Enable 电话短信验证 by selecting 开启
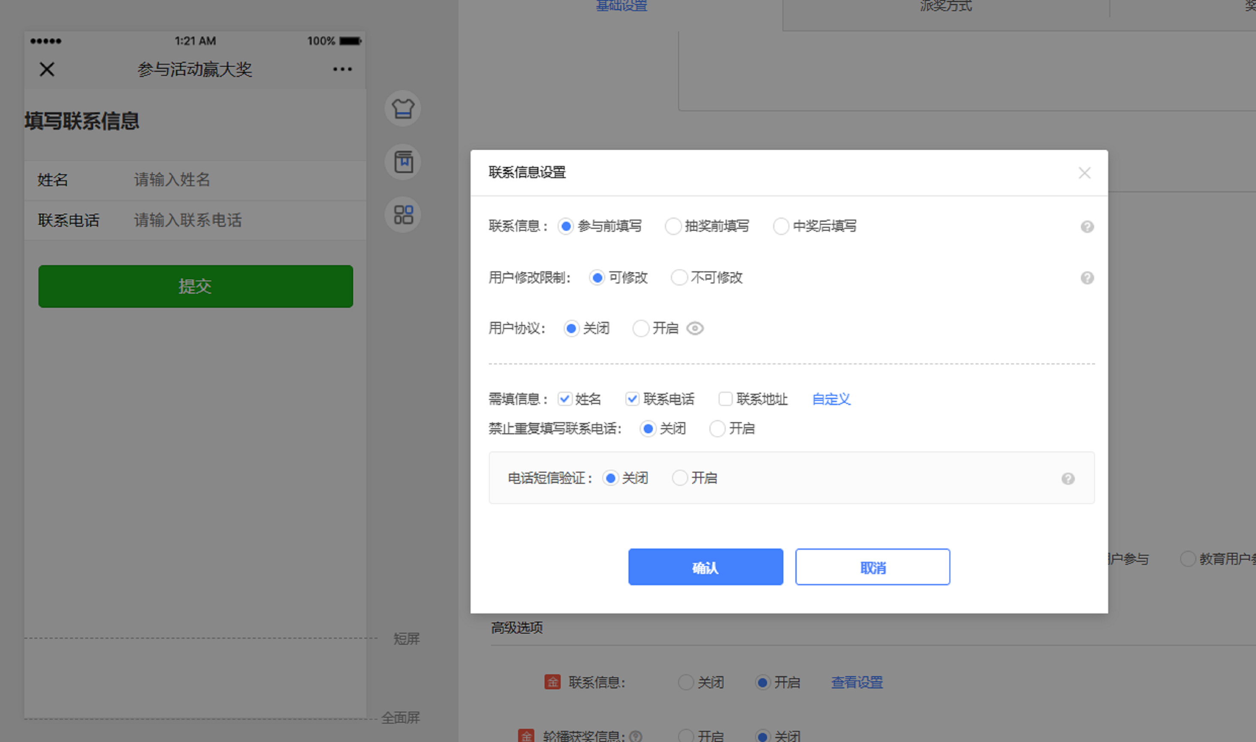Viewport: 1256px width, 742px height. [x=679, y=479]
